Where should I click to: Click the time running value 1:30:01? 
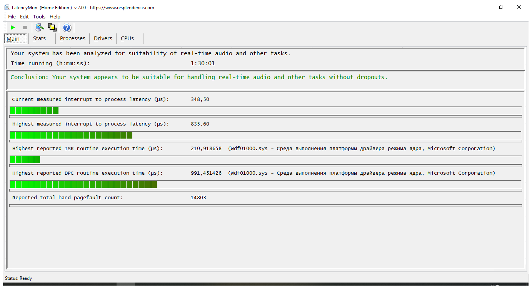203,63
